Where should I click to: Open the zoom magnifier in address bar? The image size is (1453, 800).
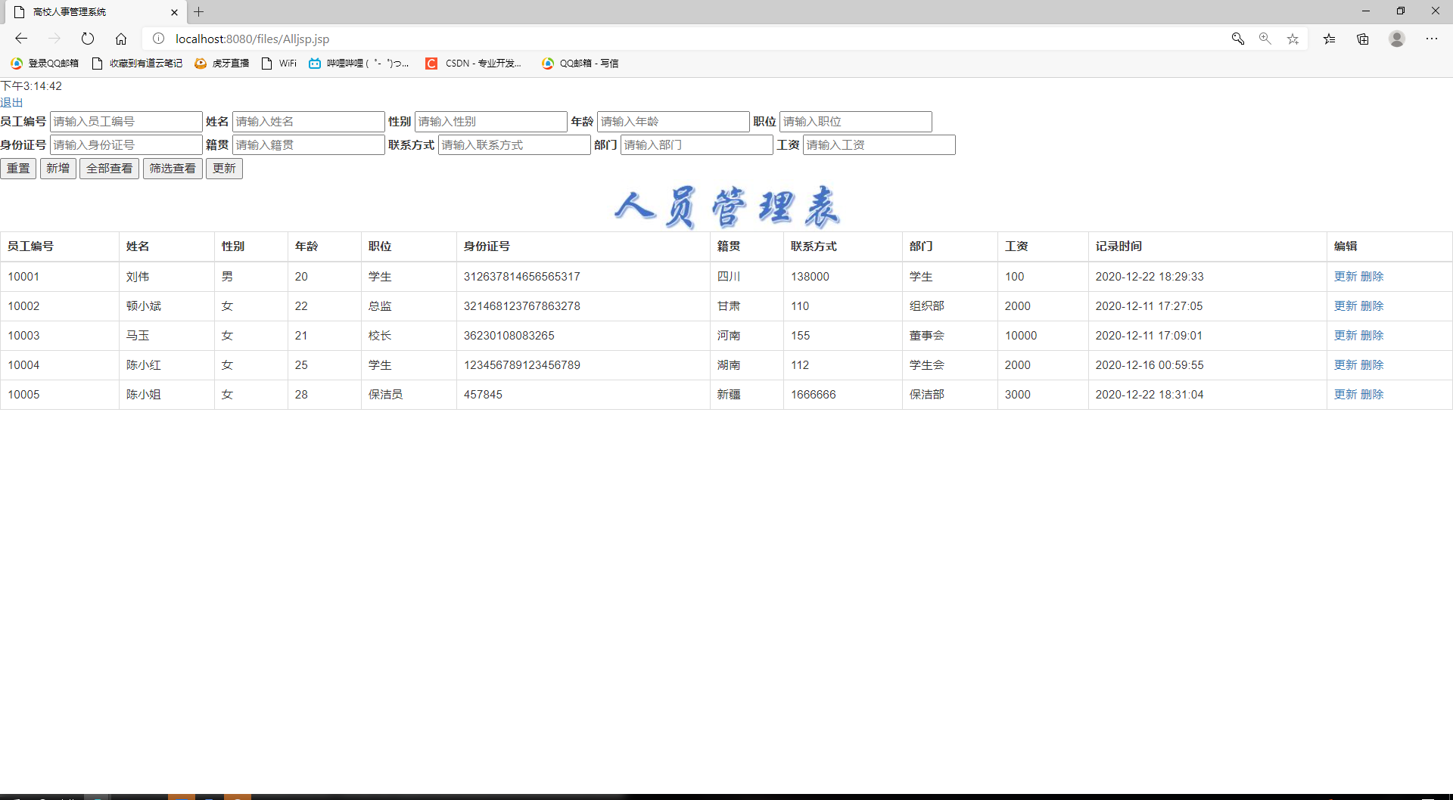pos(1265,39)
